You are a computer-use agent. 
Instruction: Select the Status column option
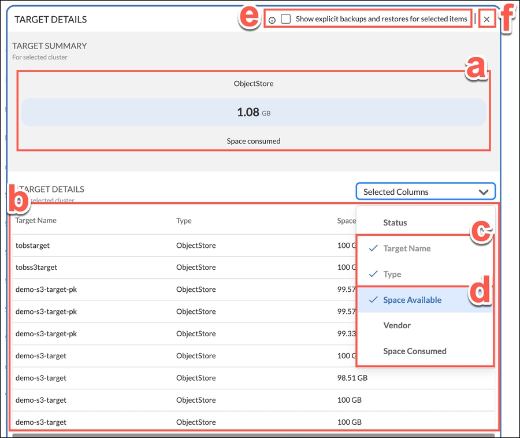pos(395,222)
